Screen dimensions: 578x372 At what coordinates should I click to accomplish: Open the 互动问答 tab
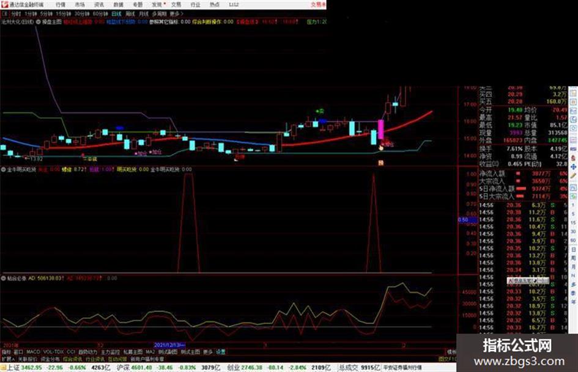[x=117, y=359]
